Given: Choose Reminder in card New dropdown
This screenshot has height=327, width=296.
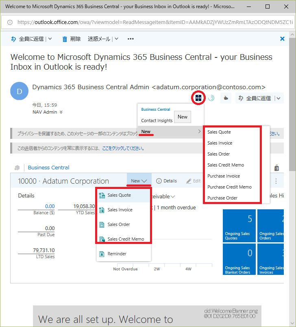Looking at the screenshot, I should pos(124,254).
